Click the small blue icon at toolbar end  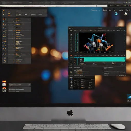[x=124, y=30]
